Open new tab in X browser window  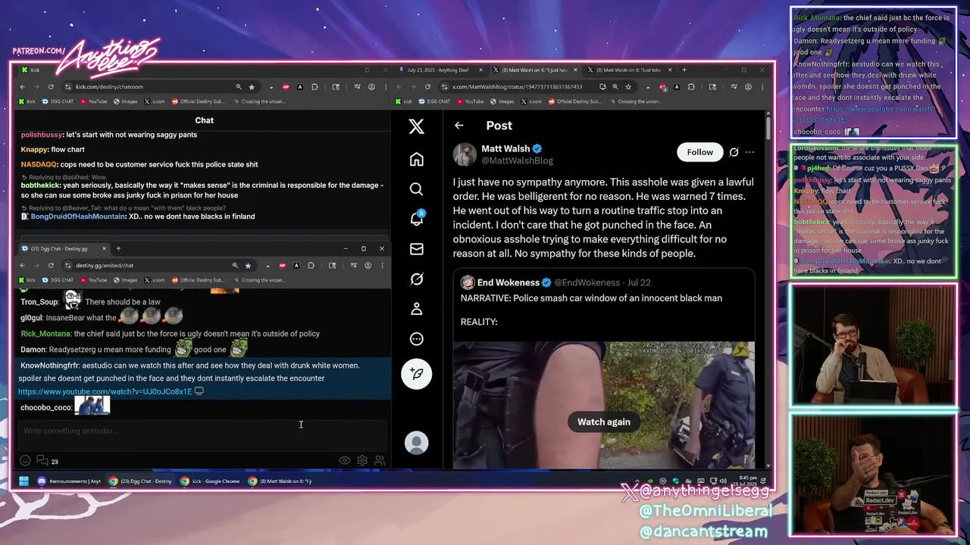coord(684,70)
